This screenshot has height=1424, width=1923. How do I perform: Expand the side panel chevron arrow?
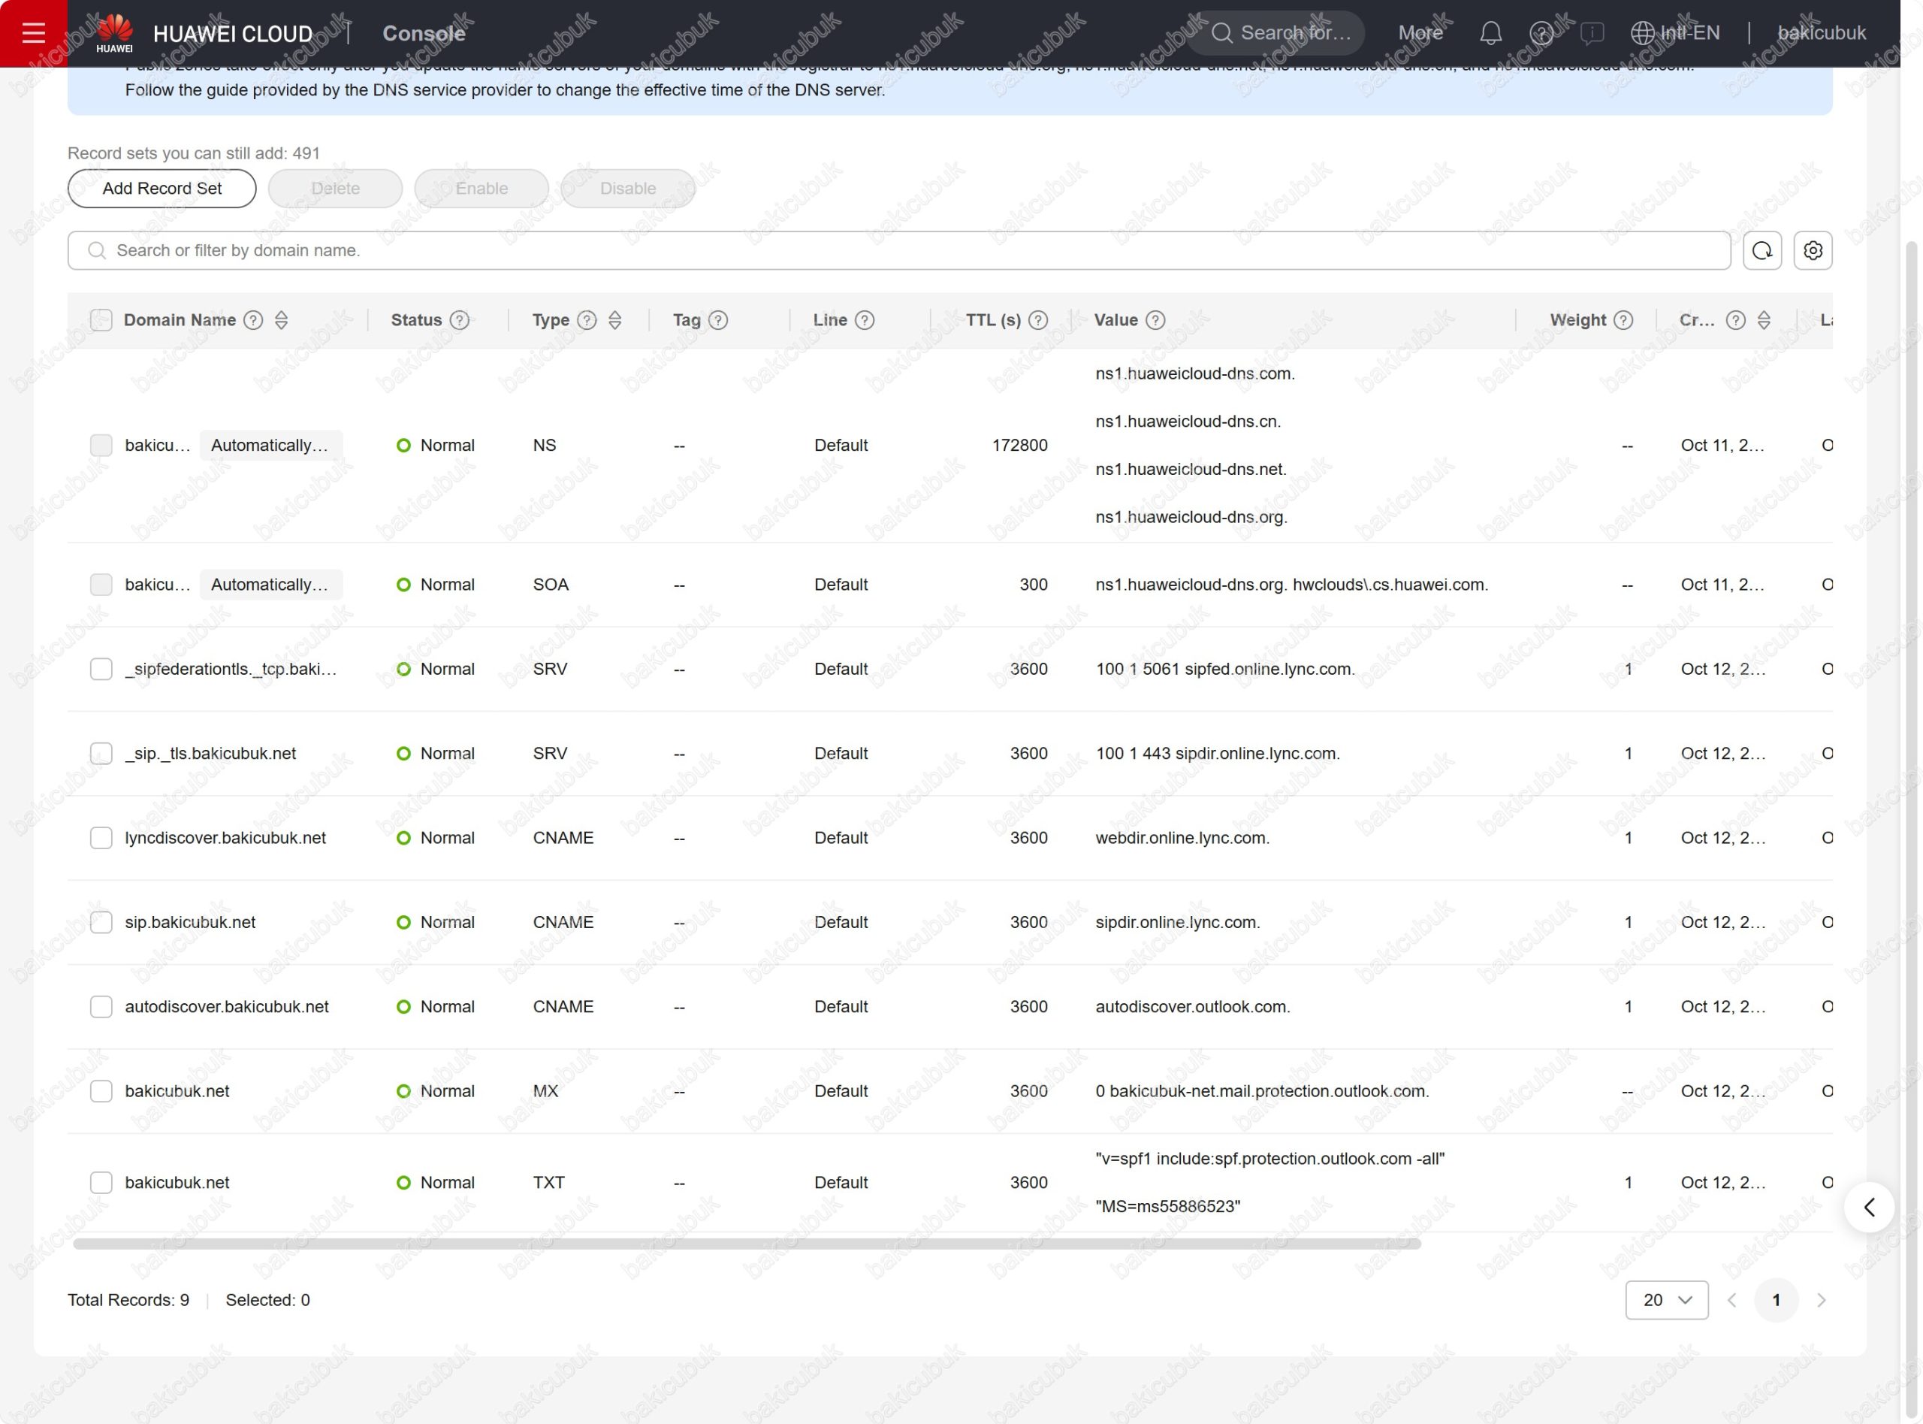pyautogui.click(x=1869, y=1207)
